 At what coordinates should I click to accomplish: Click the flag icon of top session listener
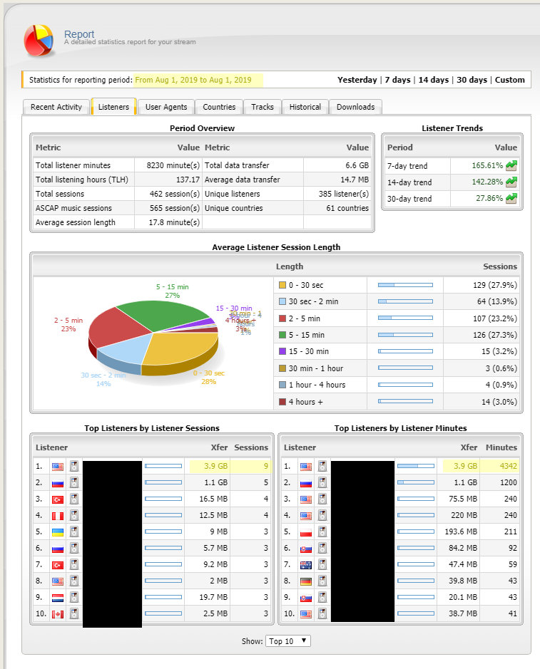pos(57,467)
